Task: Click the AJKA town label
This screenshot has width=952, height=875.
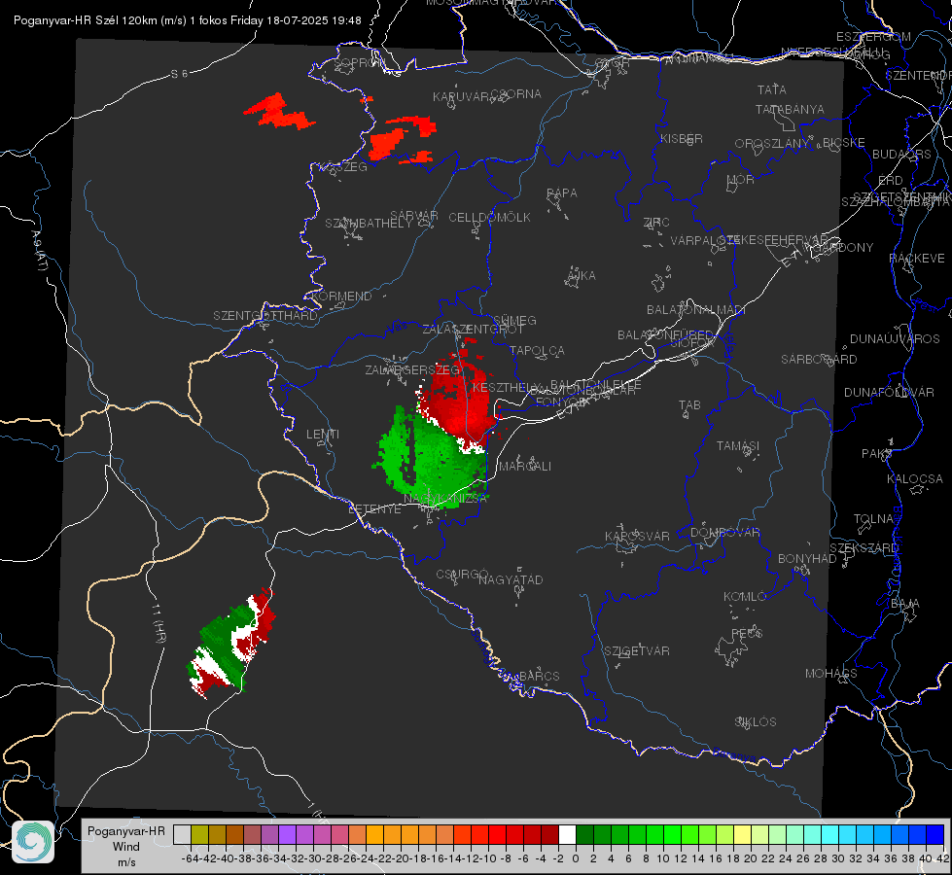Action: click(581, 276)
